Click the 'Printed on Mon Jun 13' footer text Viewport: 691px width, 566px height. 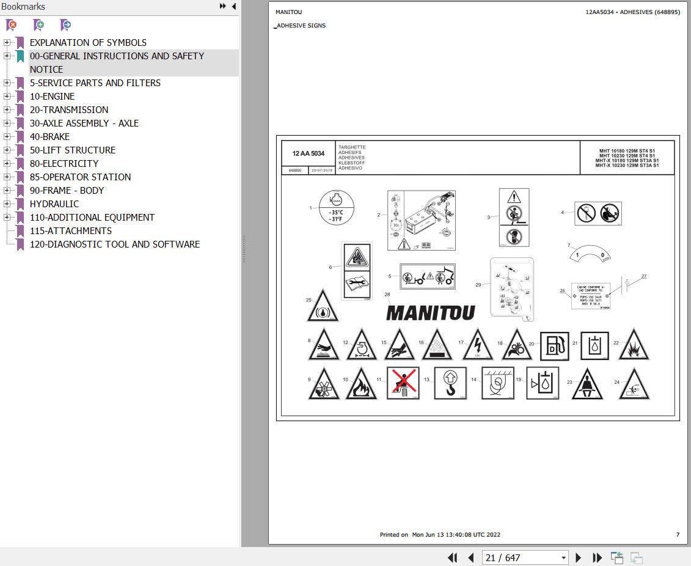[441, 535]
